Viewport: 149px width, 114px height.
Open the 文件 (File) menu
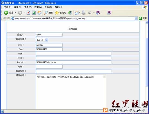(x=8, y=7)
